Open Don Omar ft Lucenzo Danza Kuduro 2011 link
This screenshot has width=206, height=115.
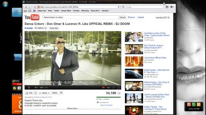click(154, 47)
